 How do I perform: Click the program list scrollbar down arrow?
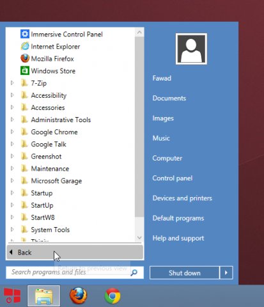coord(139,237)
